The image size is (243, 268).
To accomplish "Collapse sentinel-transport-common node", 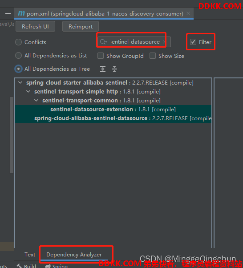I will (36, 100).
